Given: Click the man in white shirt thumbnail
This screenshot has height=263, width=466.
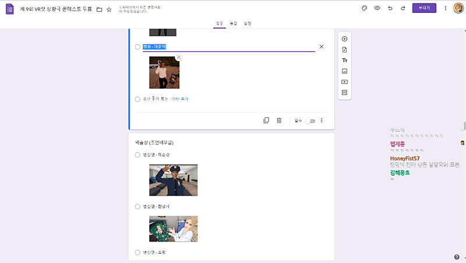Looking at the screenshot, I should [164, 72].
